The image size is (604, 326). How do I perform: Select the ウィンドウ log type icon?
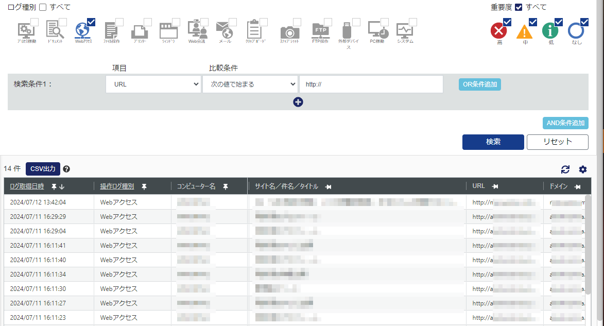coord(168,31)
